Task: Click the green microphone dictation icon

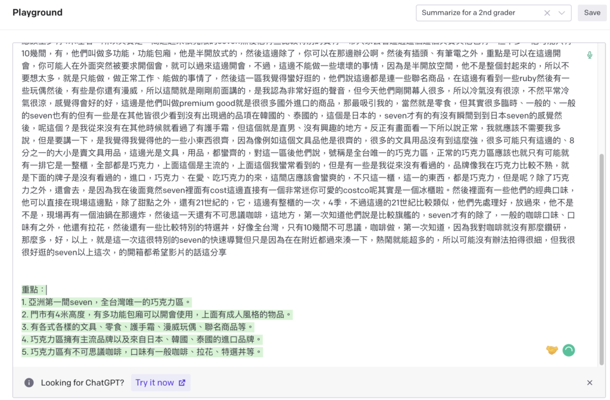Action: pos(590,55)
